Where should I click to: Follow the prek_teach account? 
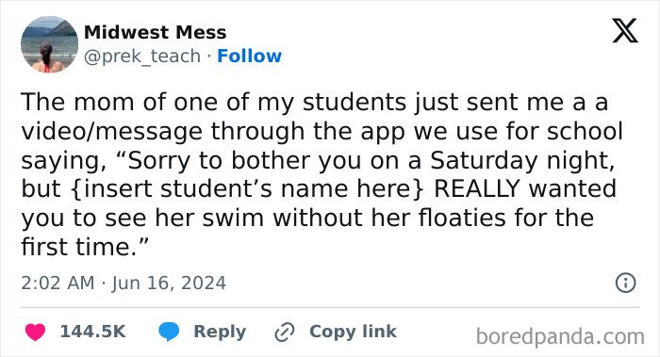click(249, 56)
